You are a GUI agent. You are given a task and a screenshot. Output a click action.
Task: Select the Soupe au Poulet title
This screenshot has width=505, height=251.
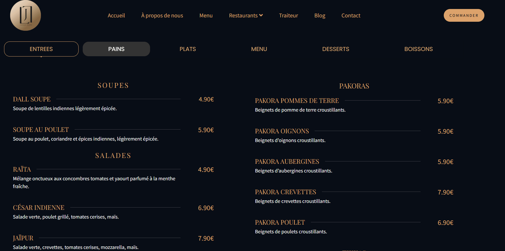[41, 130]
